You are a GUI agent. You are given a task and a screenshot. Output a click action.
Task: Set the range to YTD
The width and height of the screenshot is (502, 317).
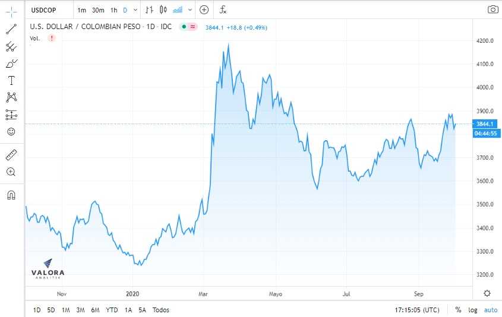[x=112, y=310]
